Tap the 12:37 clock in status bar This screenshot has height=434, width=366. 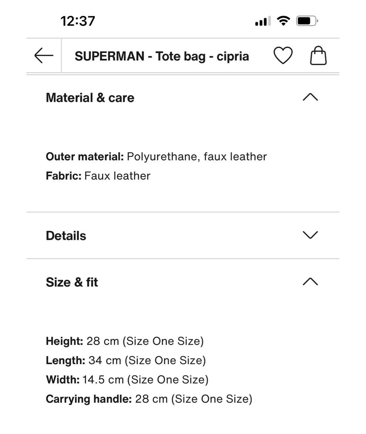click(x=78, y=21)
